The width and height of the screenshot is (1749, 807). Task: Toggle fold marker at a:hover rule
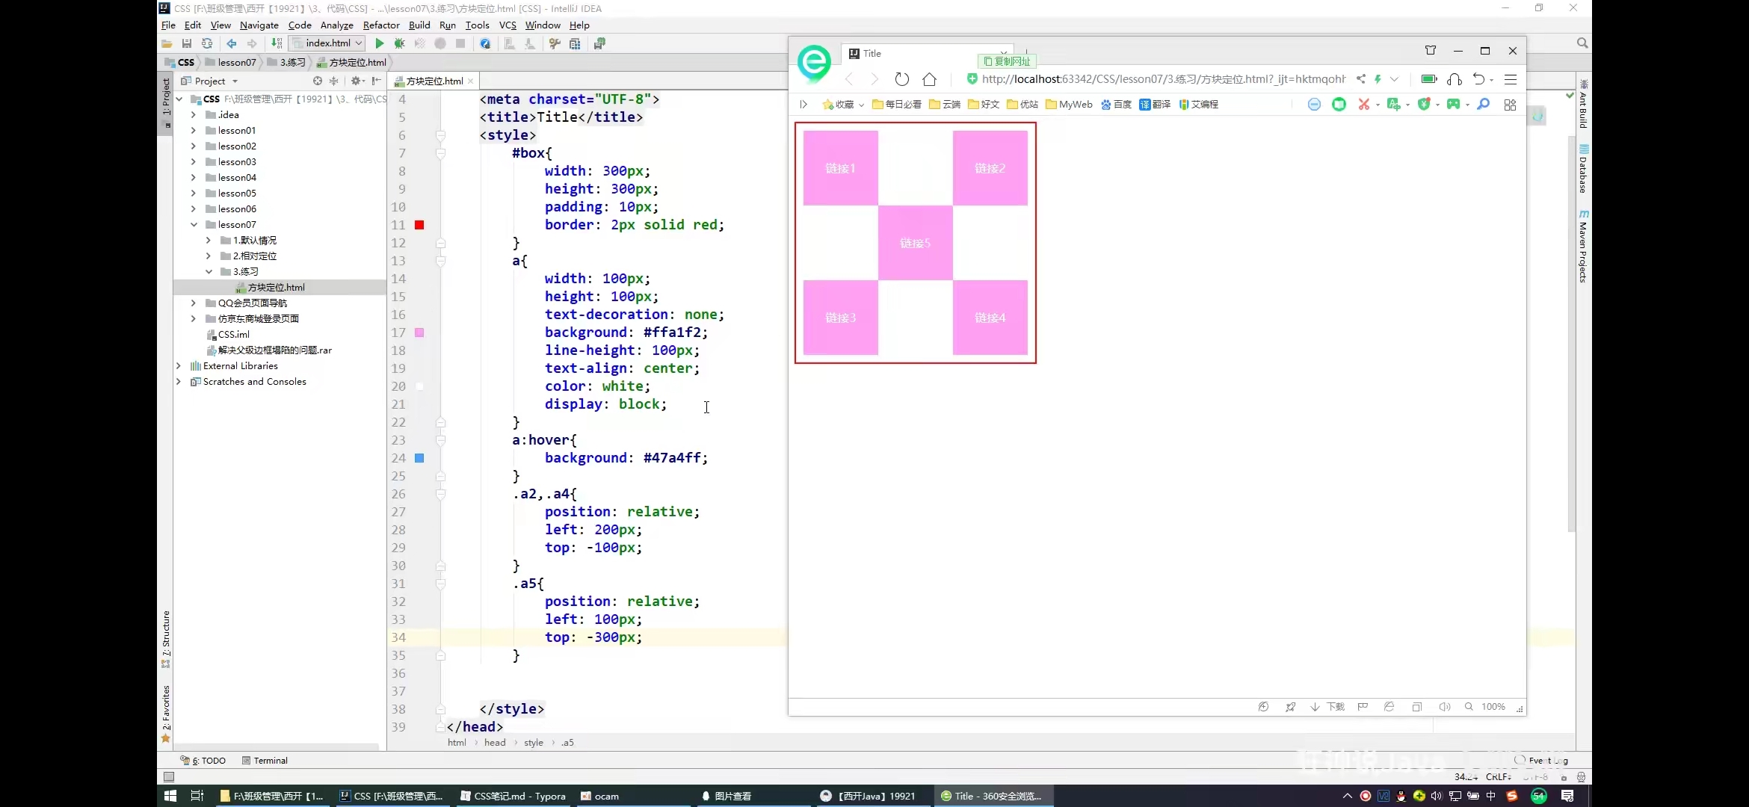[440, 440]
